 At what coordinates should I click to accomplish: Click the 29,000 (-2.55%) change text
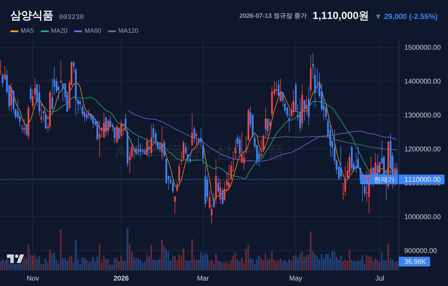411,17
